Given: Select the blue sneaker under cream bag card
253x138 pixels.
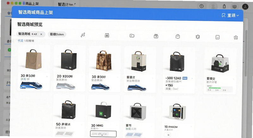Looking at the screenshot, I should (137, 88).
